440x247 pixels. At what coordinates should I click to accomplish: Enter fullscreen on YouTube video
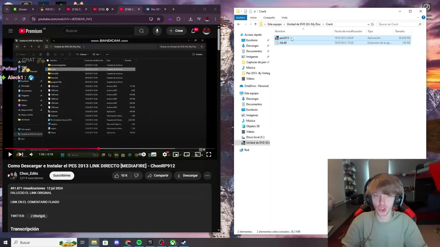click(x=209, y=154)
